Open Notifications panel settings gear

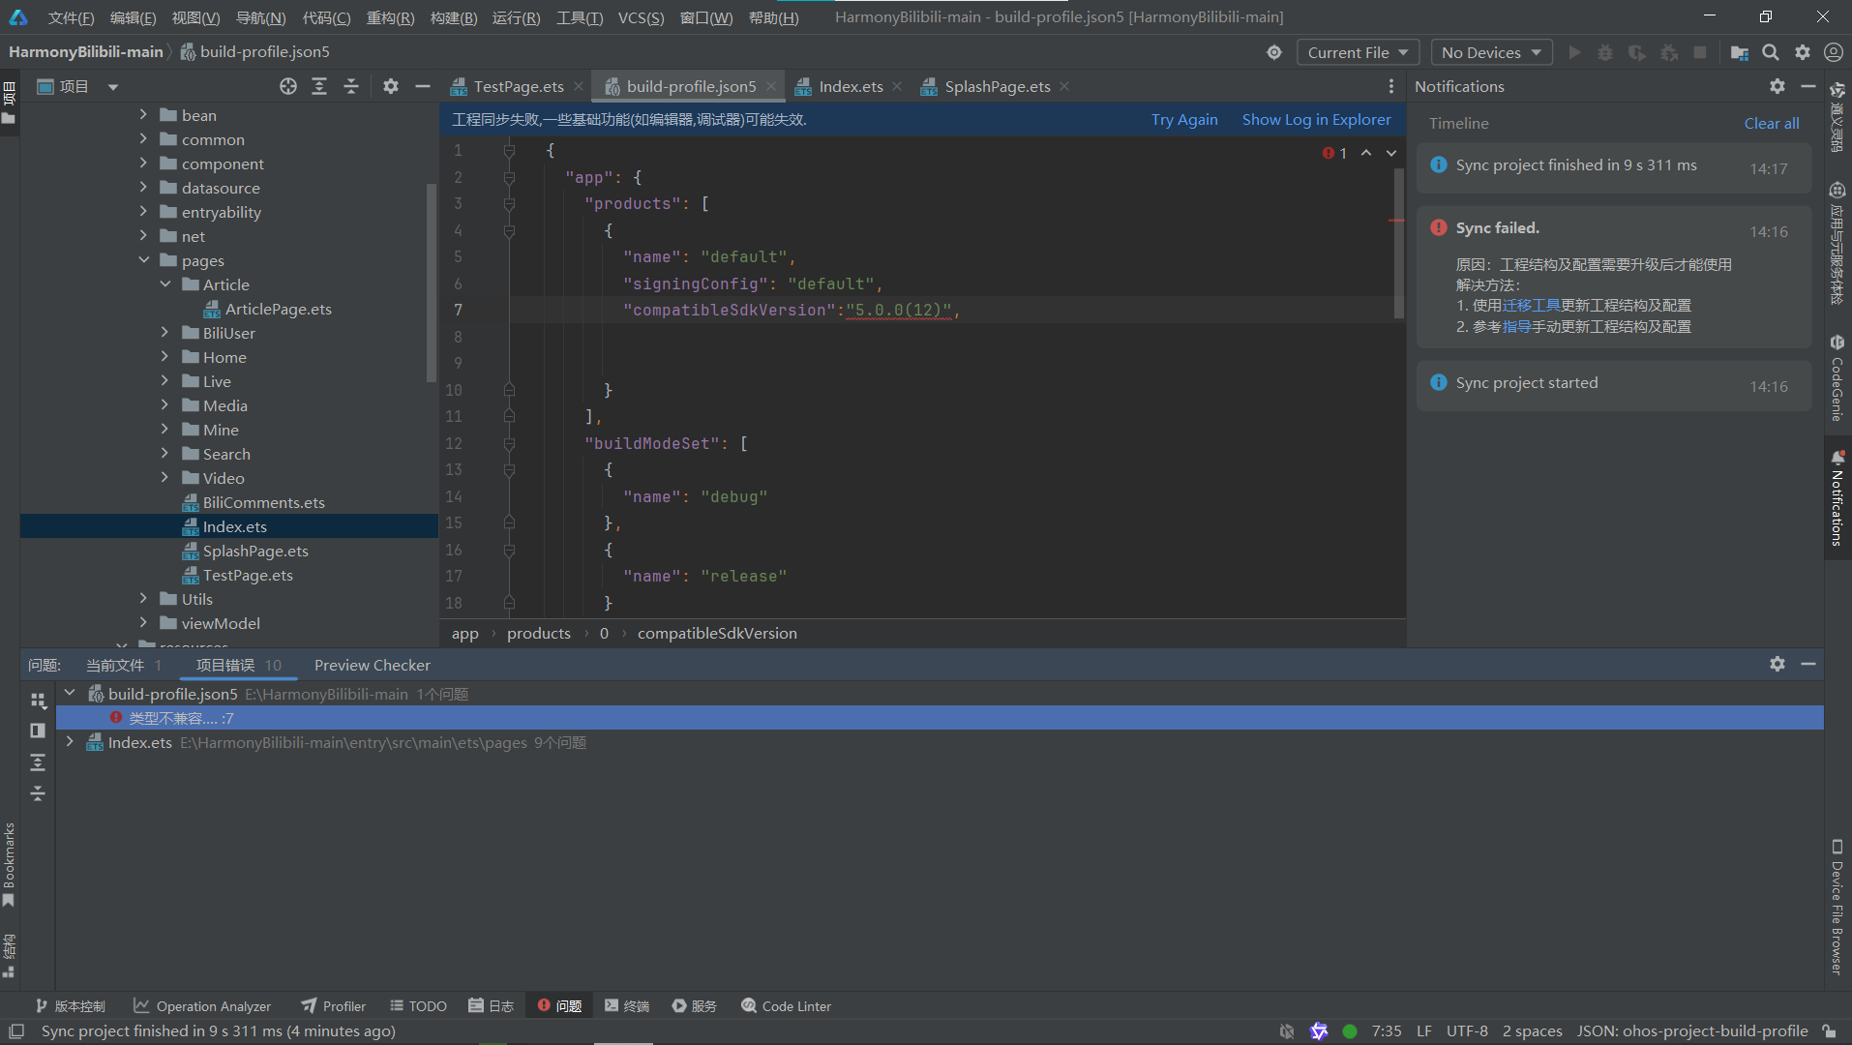point(1777,86)
